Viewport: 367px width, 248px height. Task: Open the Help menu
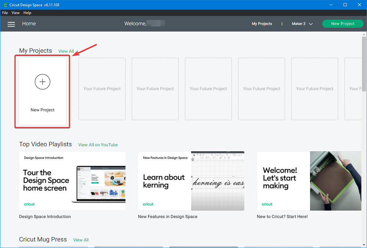point(27,13)
